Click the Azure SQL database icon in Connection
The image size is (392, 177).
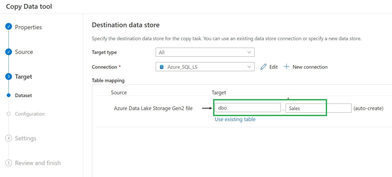162,67
